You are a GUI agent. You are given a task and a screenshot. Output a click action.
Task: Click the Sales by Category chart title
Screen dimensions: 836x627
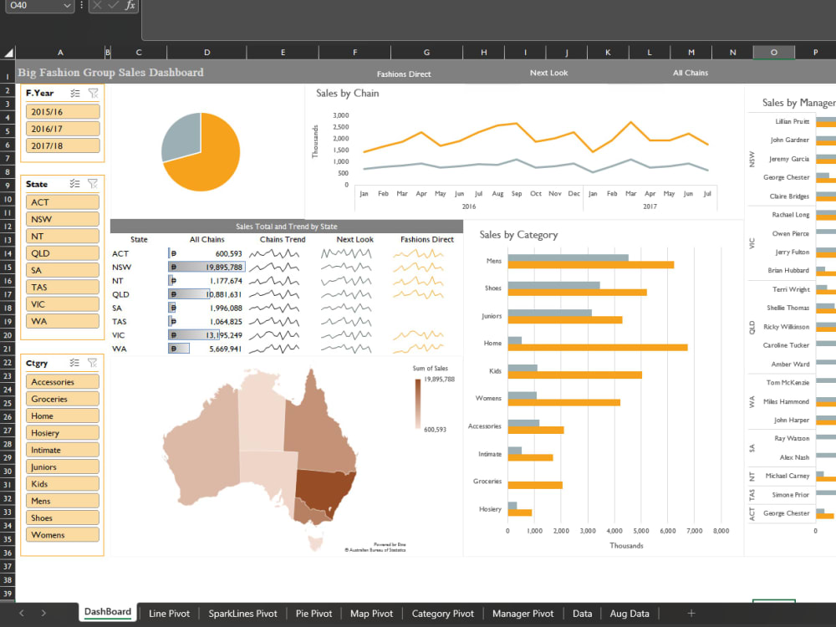pos(518,235)
